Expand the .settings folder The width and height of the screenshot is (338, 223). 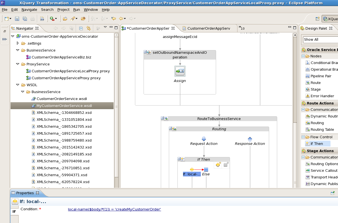pyautogui.click(x=18, y=43)
